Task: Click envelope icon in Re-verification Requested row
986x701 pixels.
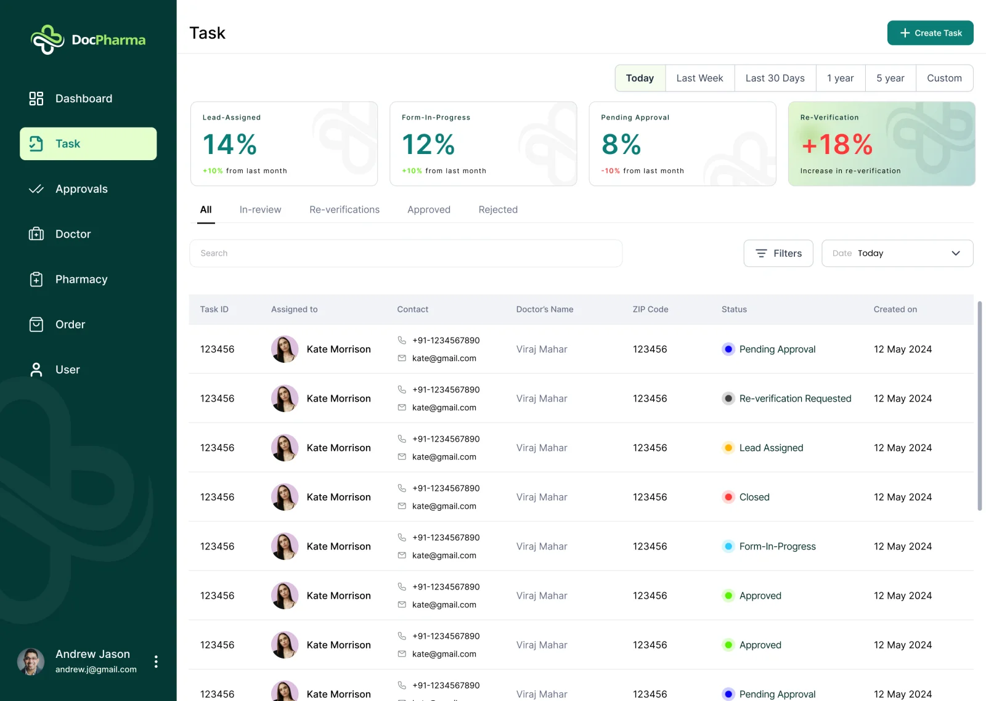Action: pos(402,408)
